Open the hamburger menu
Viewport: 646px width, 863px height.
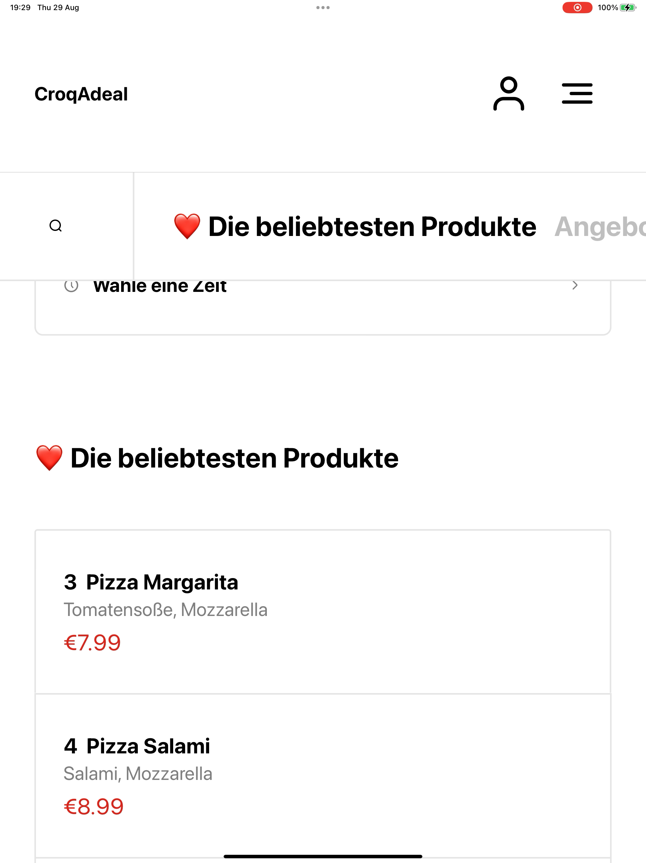coord(577,94)
